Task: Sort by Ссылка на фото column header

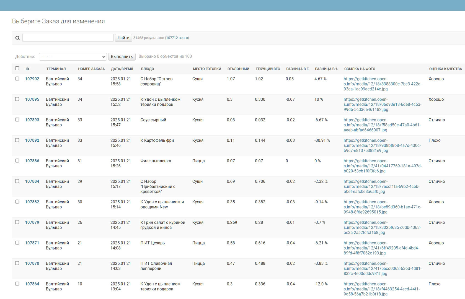Action: 360,69
